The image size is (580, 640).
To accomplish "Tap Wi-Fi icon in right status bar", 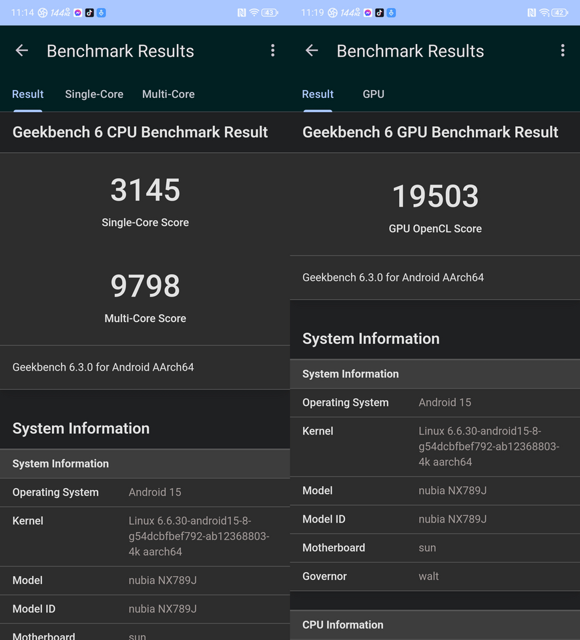I will point(544,13).
